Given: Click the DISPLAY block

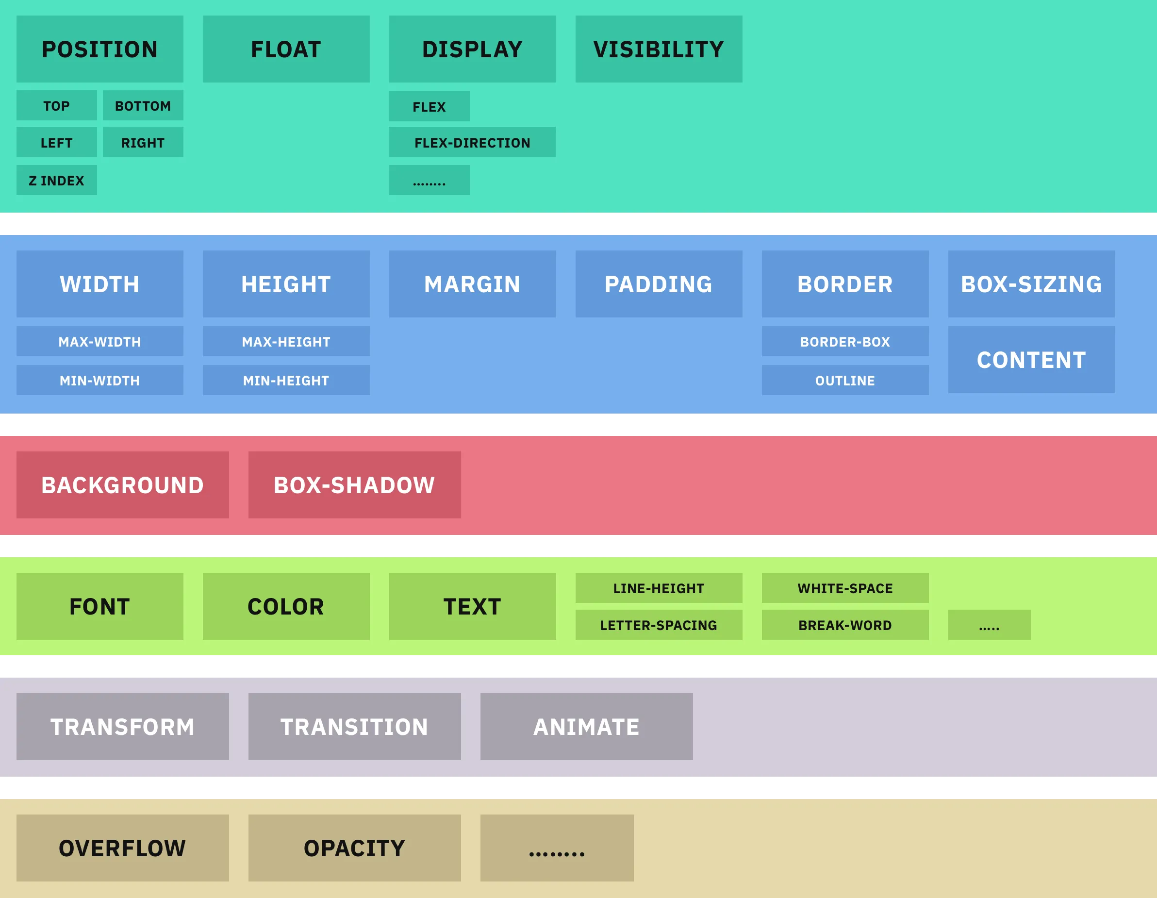Looking at the screenshot, I should [x=473, y=49].
